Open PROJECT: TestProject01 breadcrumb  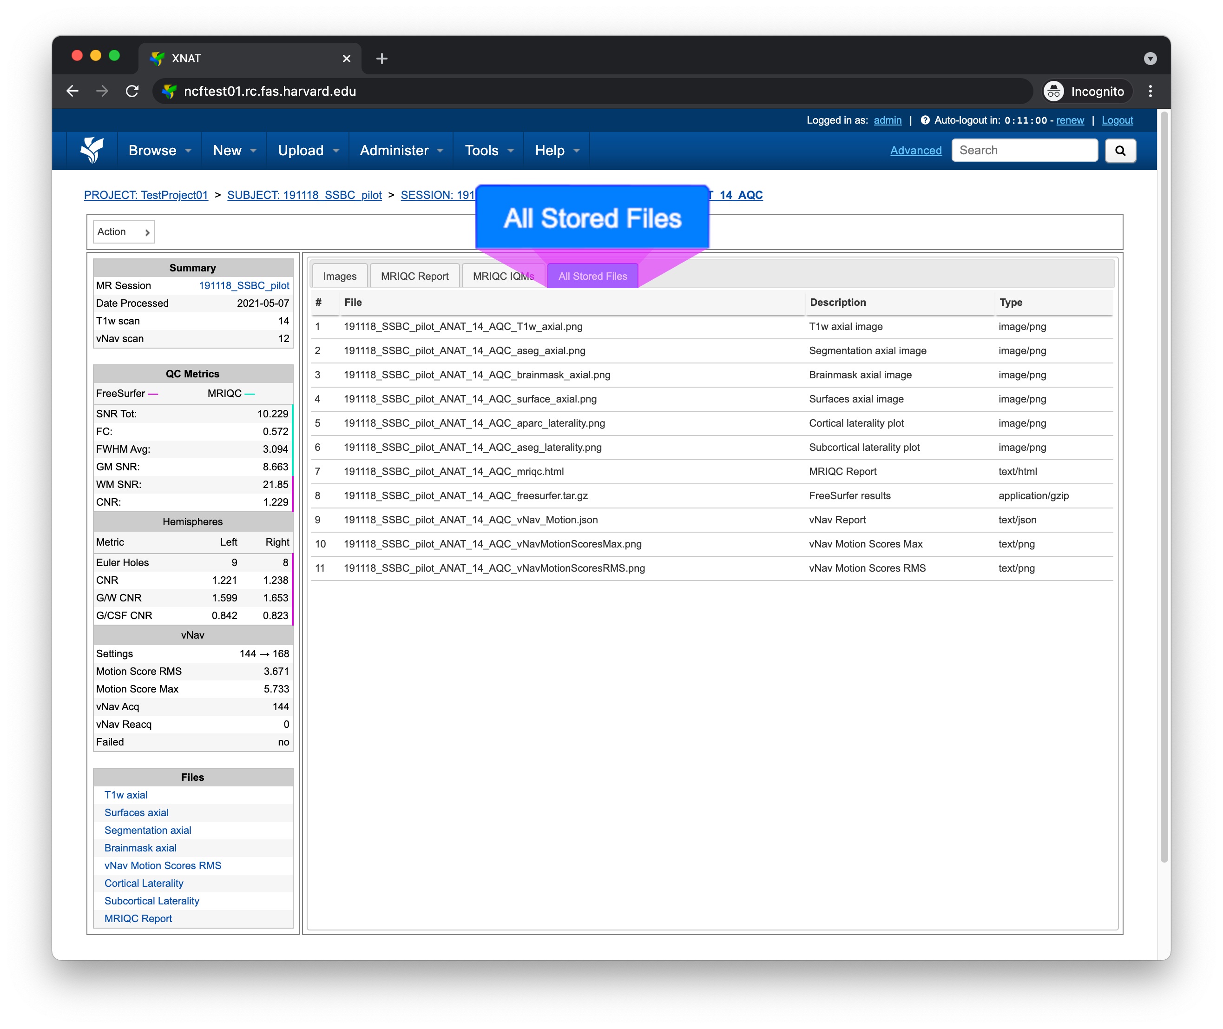coord(146,195)
